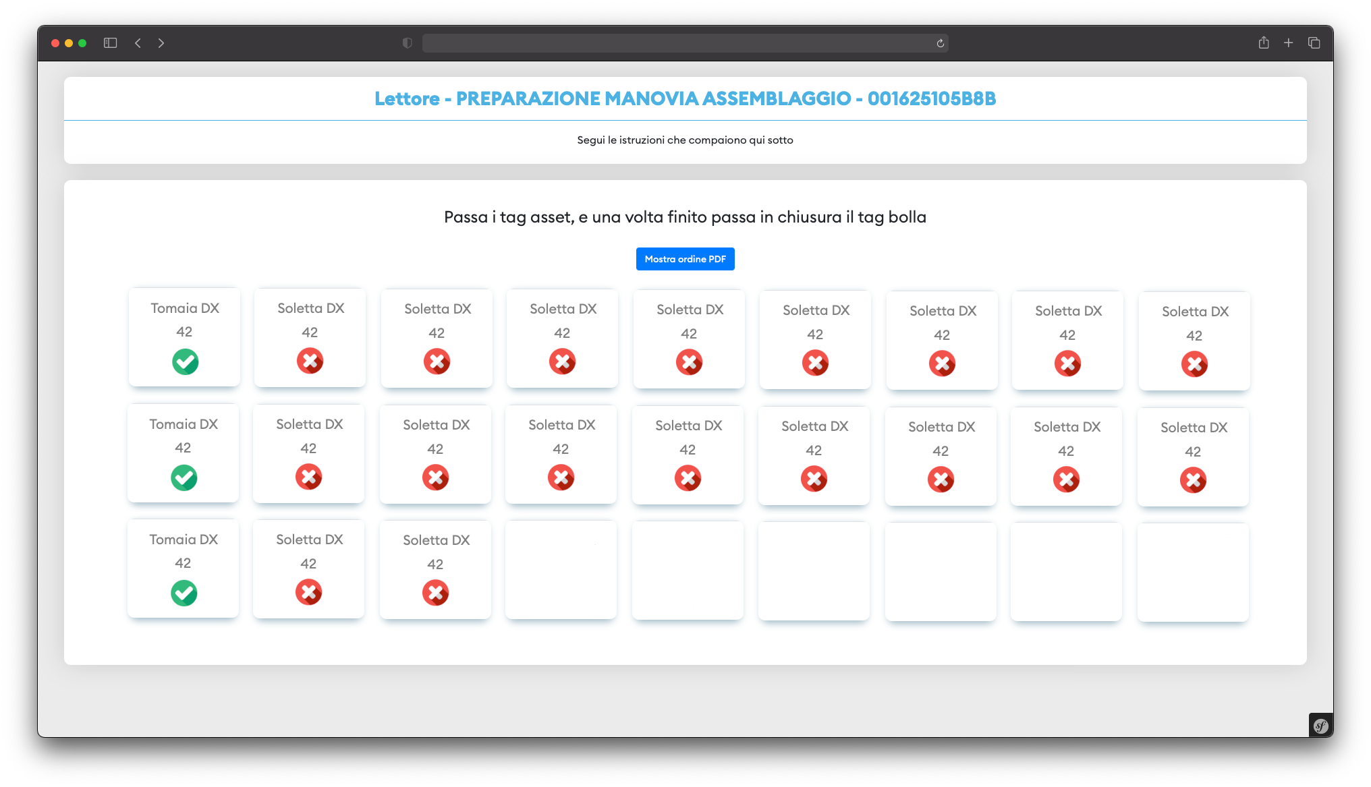The width and height of the screenshot is (1371, 787).
Task: Show the tab overview icon
Action: pos(1314,43)
